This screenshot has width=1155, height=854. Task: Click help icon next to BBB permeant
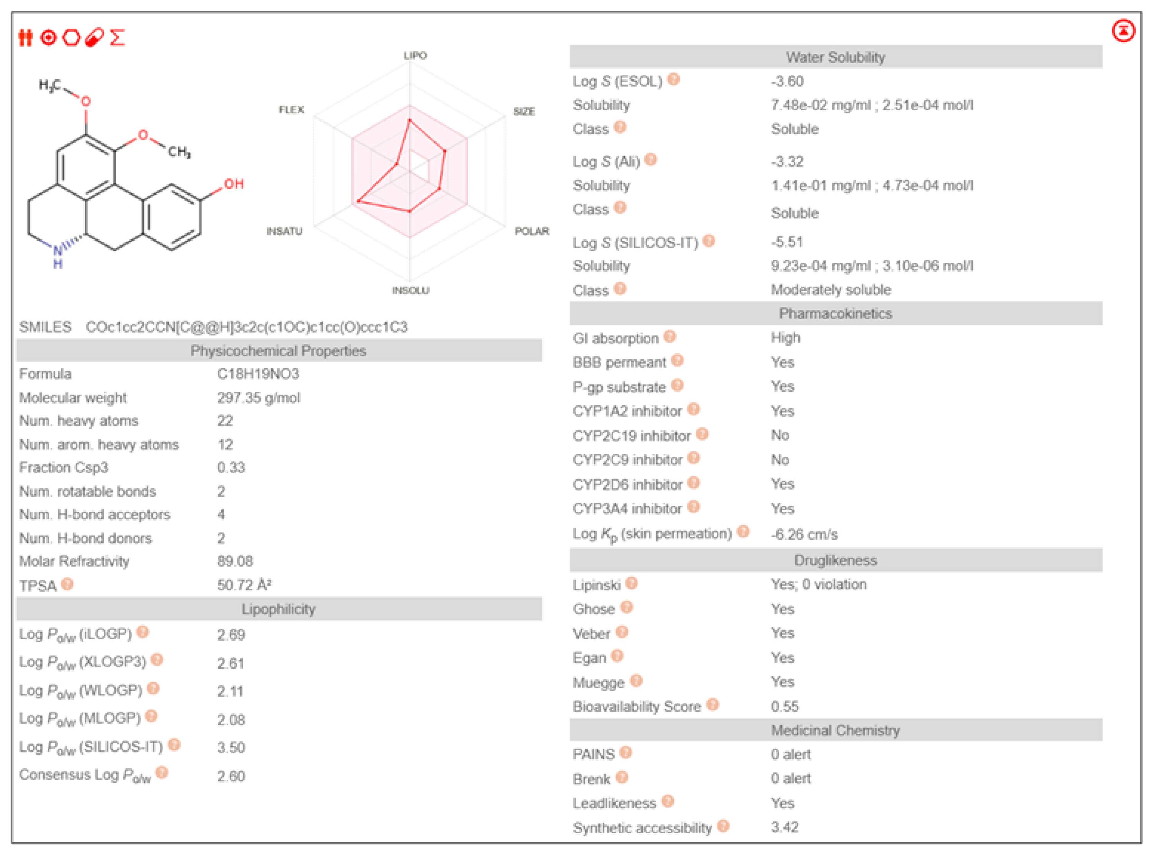pos(677,361)
